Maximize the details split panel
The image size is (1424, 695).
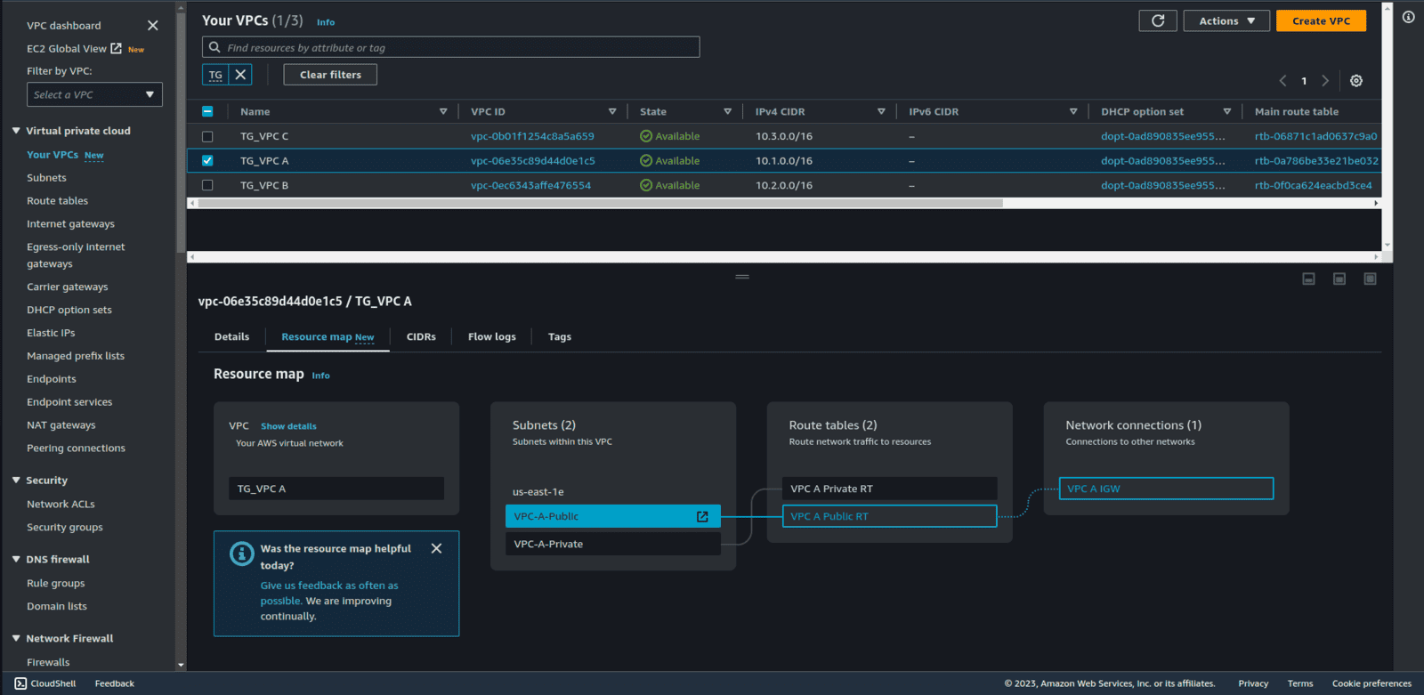[1370, 279]
